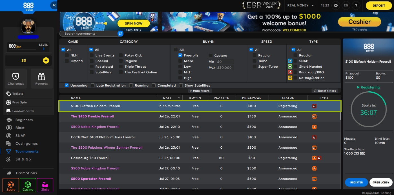Click lock icon on Blefach Freeroll row
The image size is (394, 195).
click(314, 106)
